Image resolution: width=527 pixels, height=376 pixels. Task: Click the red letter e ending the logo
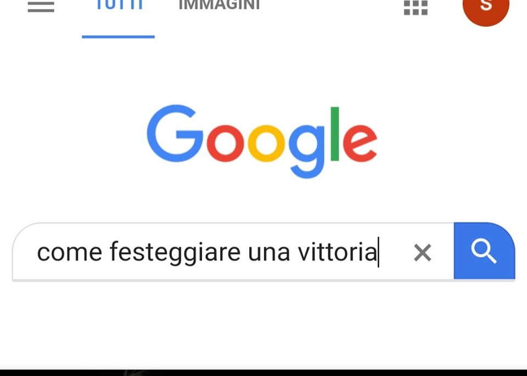[360, 144]
